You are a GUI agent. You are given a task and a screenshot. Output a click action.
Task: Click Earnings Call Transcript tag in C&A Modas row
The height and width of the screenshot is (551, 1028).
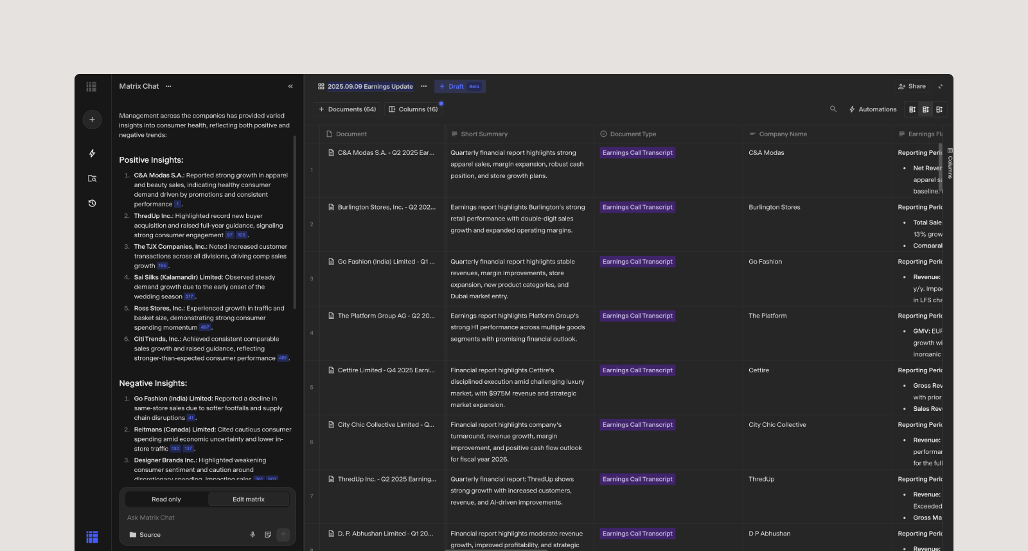(637, 153)
